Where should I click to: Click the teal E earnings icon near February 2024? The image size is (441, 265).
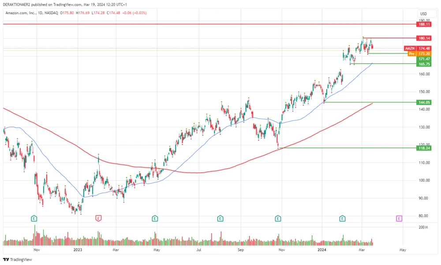pyautogui.click(x=342, y=218)
